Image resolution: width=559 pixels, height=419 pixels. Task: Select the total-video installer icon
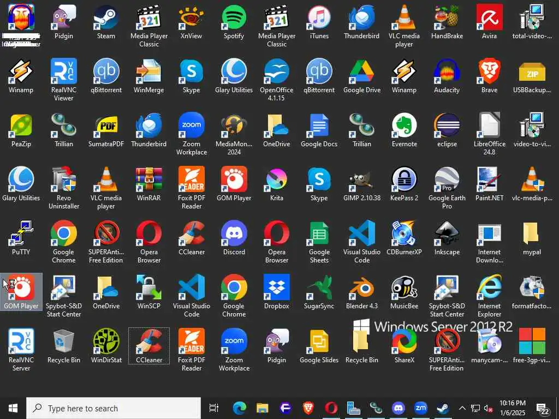pos(532,22)
